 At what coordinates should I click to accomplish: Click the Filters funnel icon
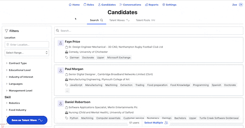(x=6, y=31)
